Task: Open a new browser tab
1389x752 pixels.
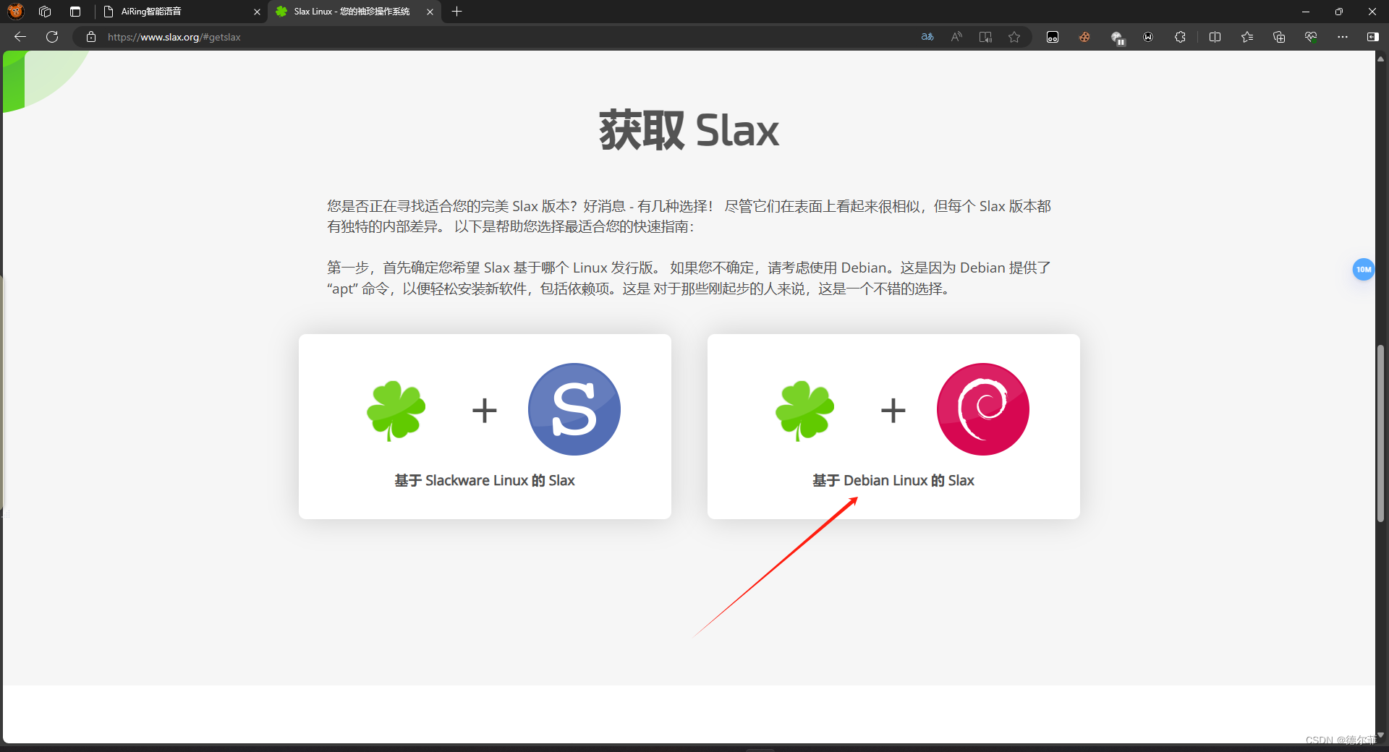Action: point(456,12)
